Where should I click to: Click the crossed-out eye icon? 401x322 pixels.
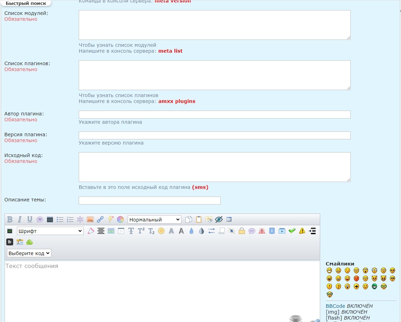[x=219, y=219]
